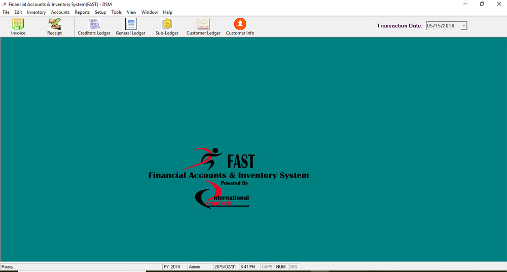Screen dimensions: 507x272
Task: Open the Inventory menu
Action: point(36,12)
